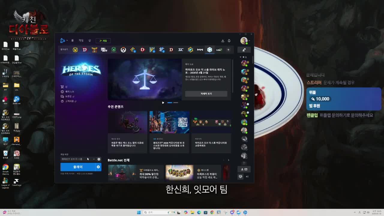Open the 패치 노트 link
The width and height of the screenshot is (384, 216).
pos(67,91)
